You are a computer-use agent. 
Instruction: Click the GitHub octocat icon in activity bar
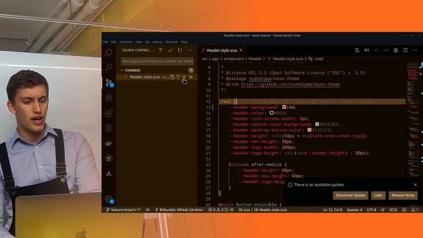click(x=108, y=158)
